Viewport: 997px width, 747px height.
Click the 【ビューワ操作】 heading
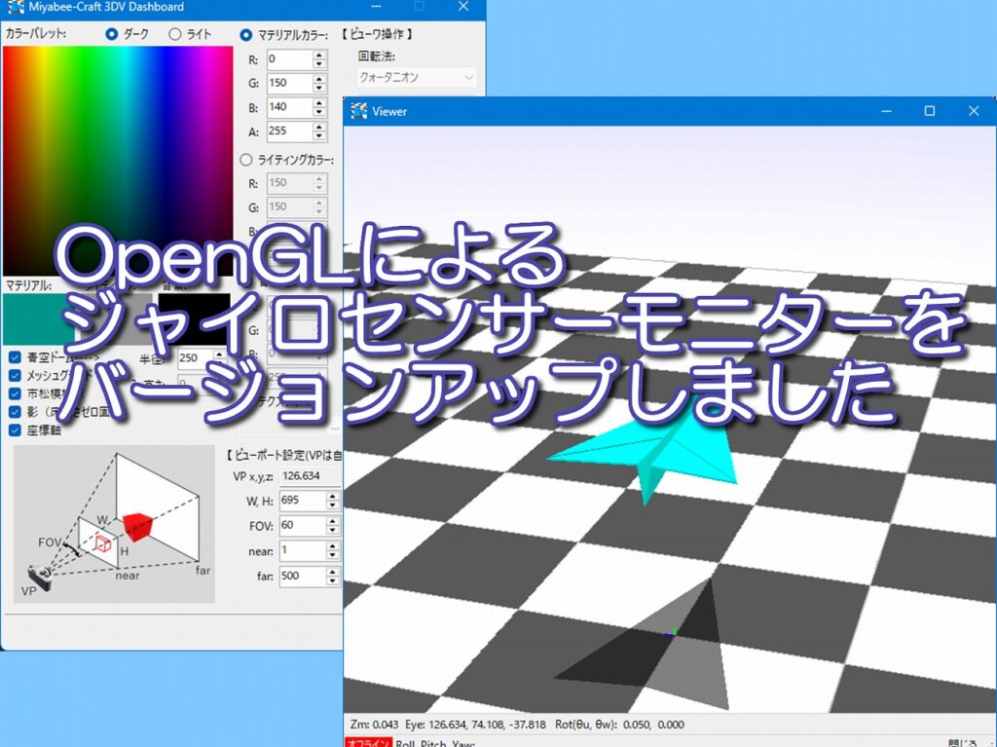[x=377, y=34]
